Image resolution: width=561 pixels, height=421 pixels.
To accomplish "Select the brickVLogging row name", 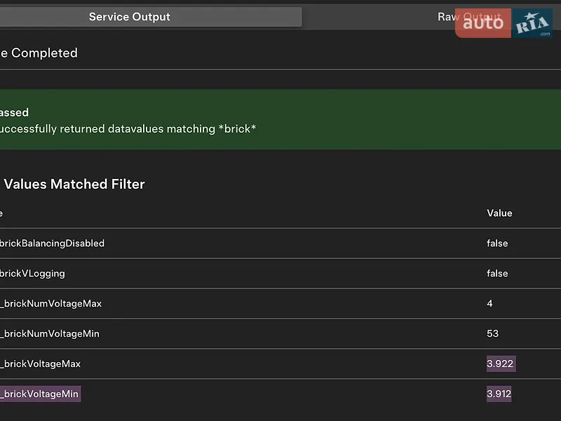I will pyautogui.click(x=32, y=274).
